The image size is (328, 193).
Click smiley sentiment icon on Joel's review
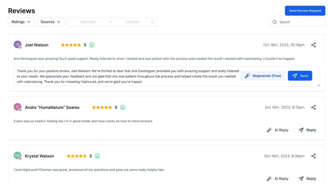(92, 45)
